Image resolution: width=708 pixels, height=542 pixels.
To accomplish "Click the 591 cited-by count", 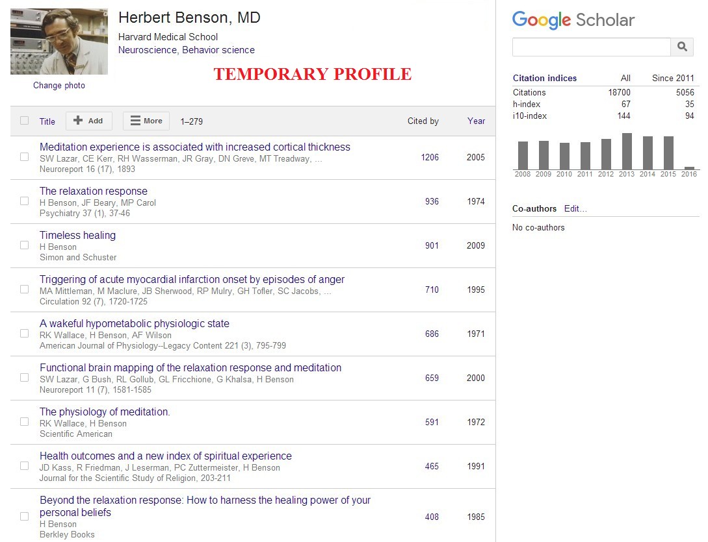I will click(432, 423).
